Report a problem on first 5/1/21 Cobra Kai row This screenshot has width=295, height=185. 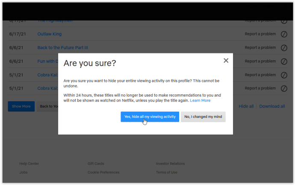260,75
